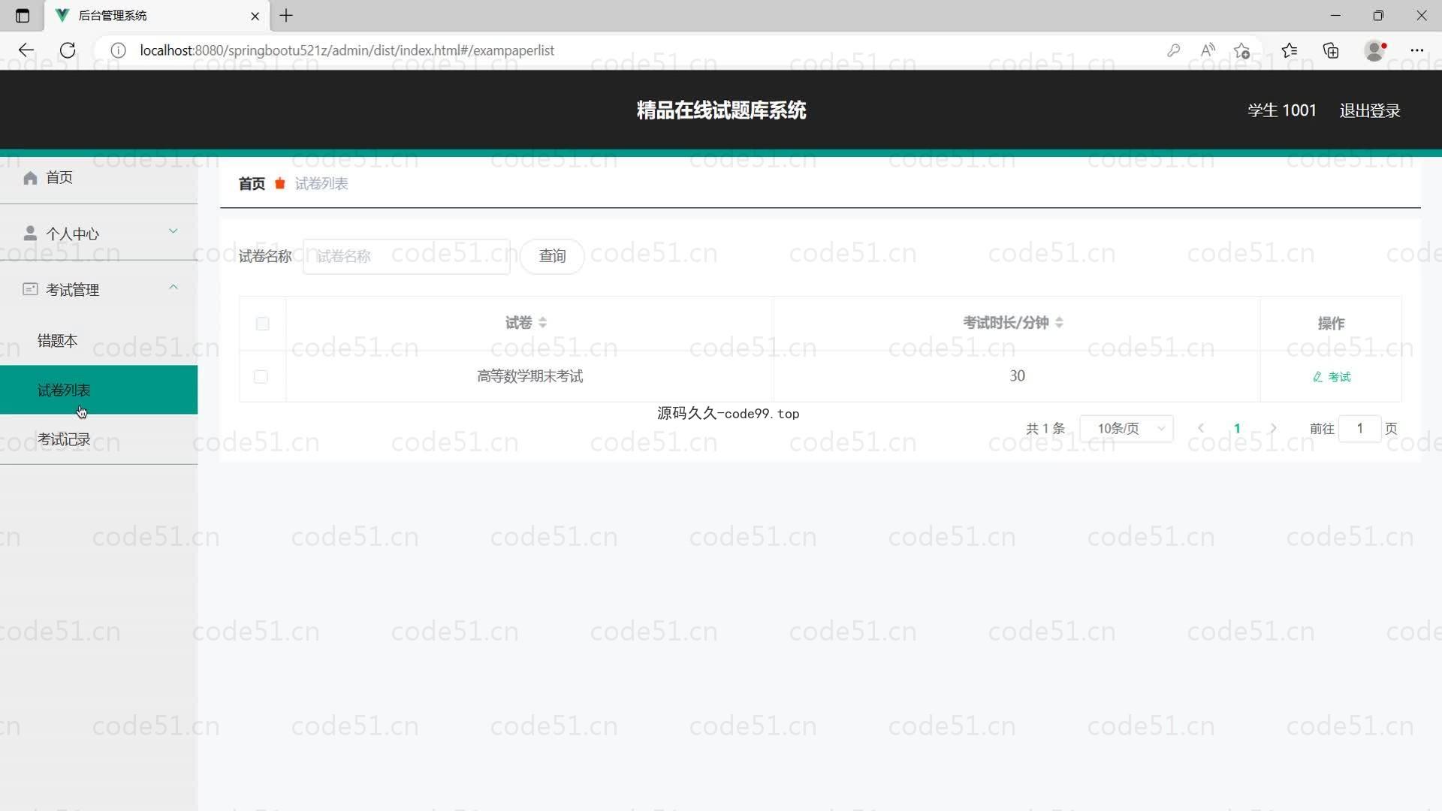Click the 试卷名称 search input
Screen dimensions: 1442x811
point(406,256)
